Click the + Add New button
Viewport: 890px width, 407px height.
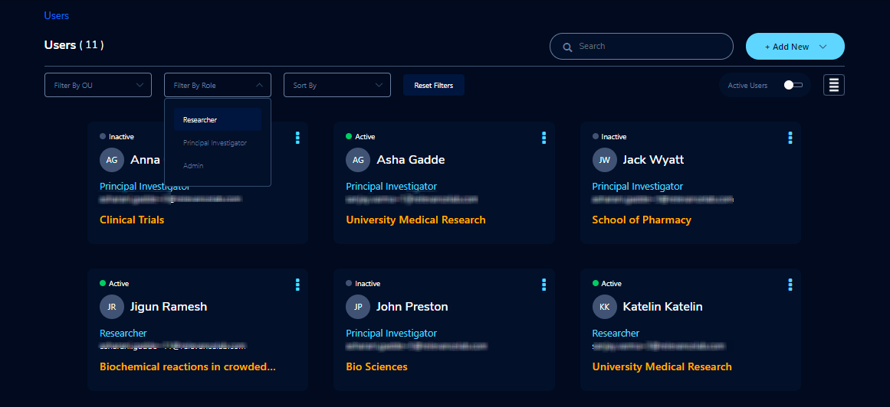(795, 47)
